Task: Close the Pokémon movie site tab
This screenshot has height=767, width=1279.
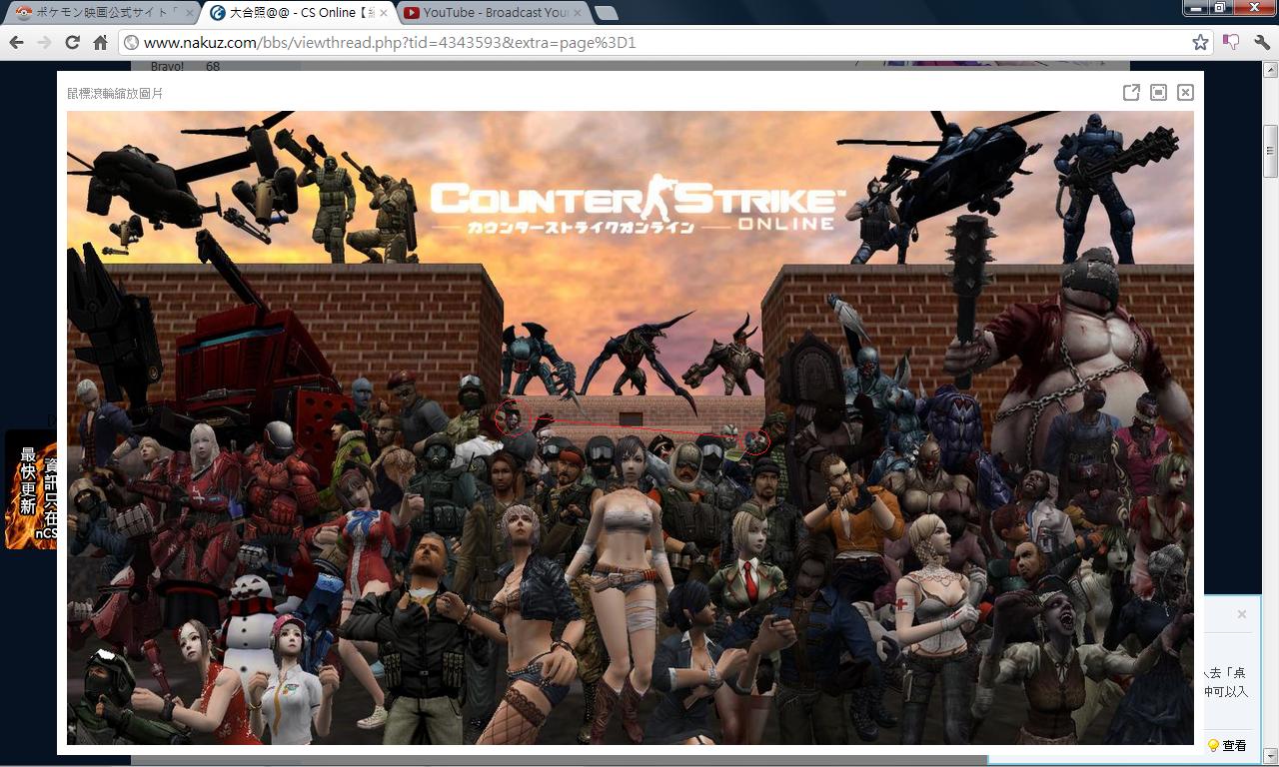Action: click(x=189, y=13)
